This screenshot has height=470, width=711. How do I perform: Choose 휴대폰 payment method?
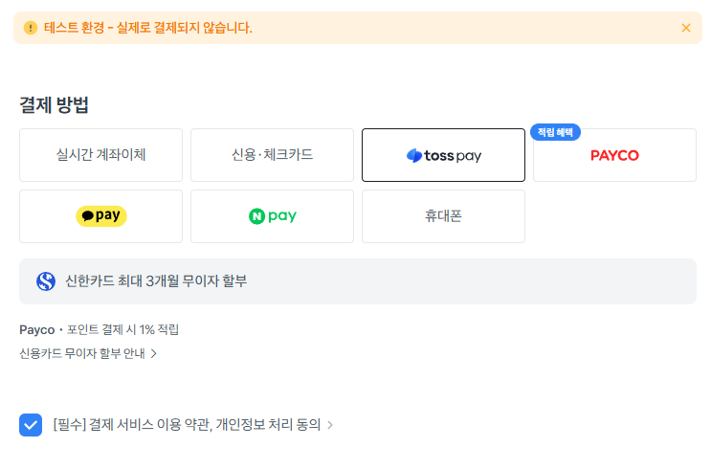(x=443, y=216)
